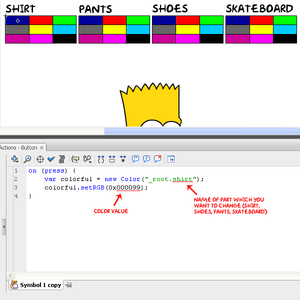Pick the yellow SHIRT swatch
Screen dimensions: 300x300
[41, 29]
